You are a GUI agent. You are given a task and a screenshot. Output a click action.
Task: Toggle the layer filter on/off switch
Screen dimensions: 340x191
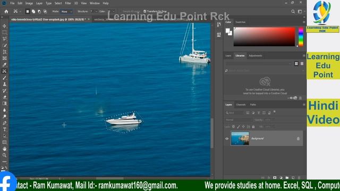pos(275,112)
